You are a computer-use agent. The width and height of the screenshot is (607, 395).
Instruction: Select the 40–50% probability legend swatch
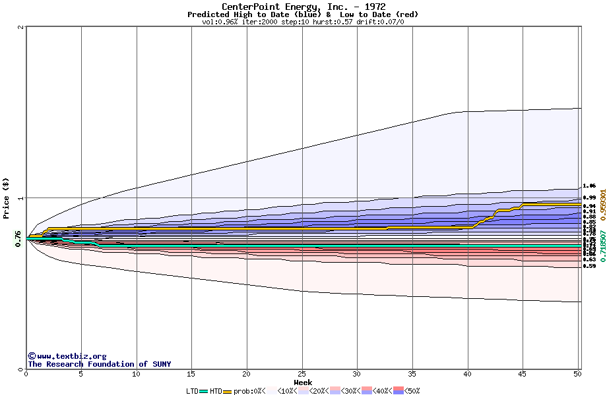399,391
